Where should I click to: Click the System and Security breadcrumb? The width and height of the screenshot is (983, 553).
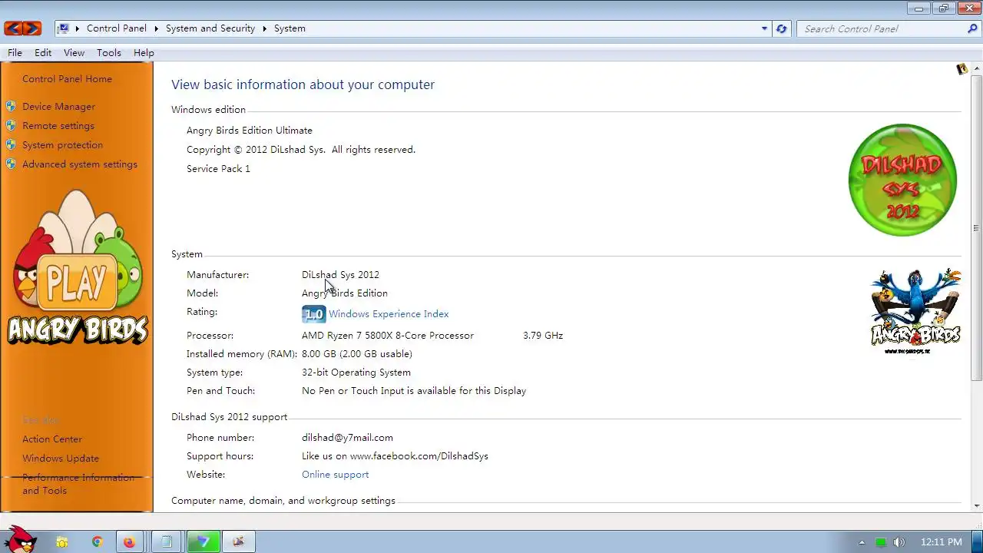[x=210, y=28]
